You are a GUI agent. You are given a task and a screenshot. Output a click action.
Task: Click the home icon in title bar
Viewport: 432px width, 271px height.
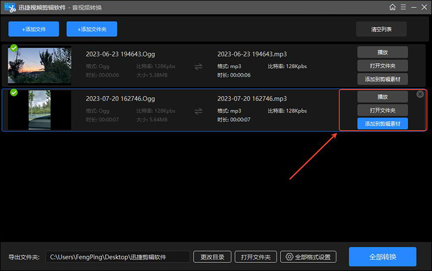pos(392,7)
